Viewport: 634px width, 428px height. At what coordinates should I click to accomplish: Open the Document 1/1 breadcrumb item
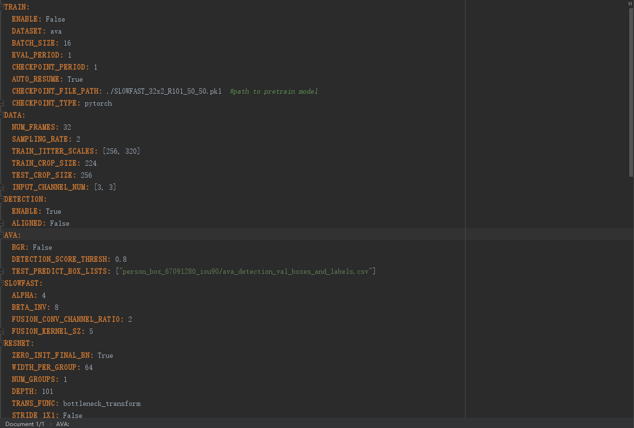(24, 424)
